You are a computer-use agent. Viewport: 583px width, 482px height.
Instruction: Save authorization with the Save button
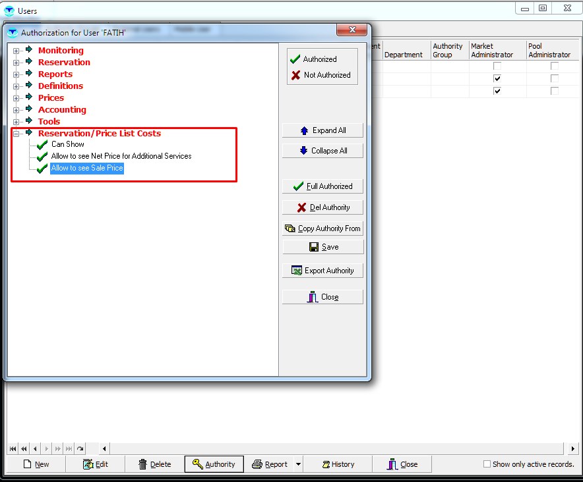[x=322, y=247]
